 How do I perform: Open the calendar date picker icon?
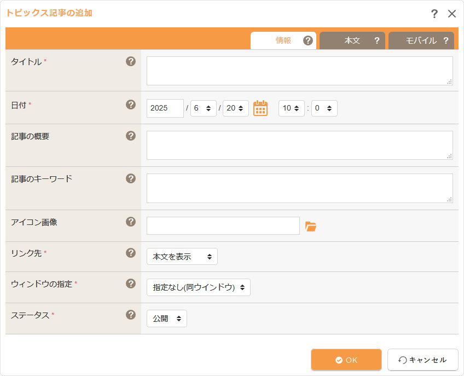click(260, 108)
